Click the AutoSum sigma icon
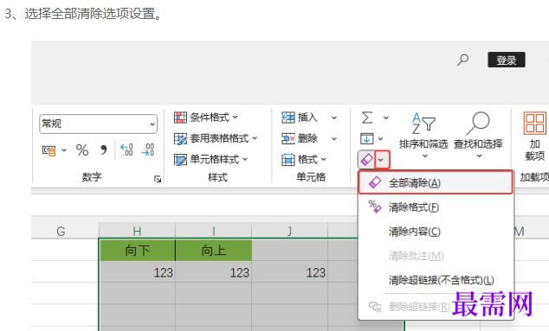Screen dimensions: 549x331 click(367, 118)
